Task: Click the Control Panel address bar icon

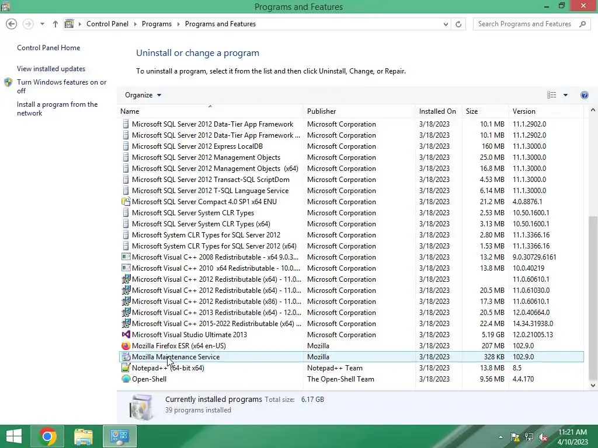Action: [69, 24]
